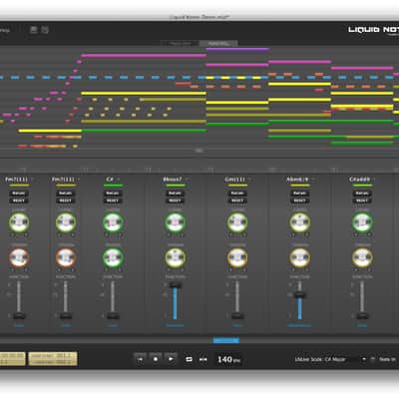The image size is (399, 399).
Task: Click the upper knob on the C# chord strip
Action: click(x=113, y=222)
